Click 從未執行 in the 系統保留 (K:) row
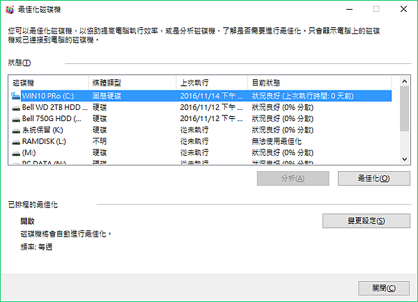Viewport: 418px width, 302px height. [194, 130]
